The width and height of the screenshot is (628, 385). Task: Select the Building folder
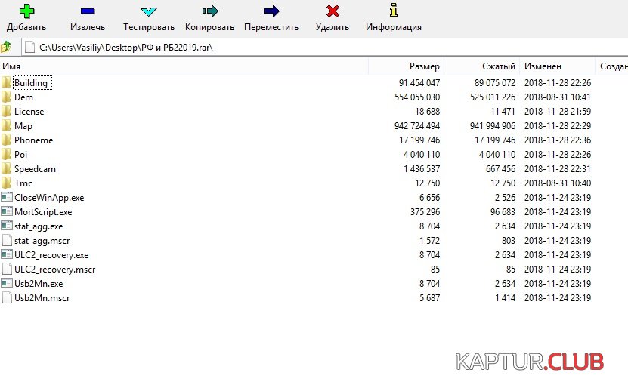click(30, 83)
